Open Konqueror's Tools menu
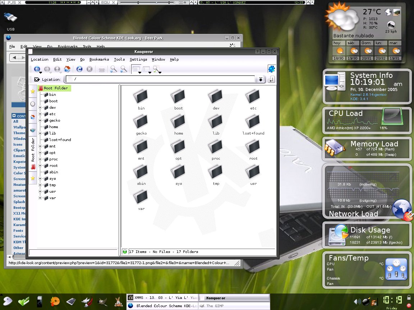 click(x=119, y=60)
